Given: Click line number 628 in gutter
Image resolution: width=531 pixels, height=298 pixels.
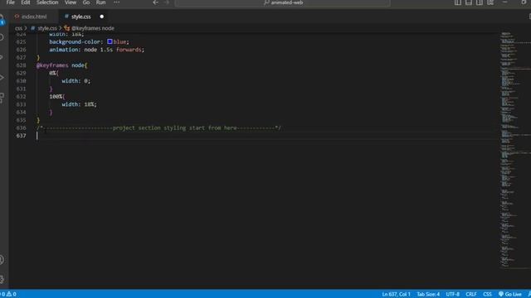Looking at the screenshot, I should (21, 65).
